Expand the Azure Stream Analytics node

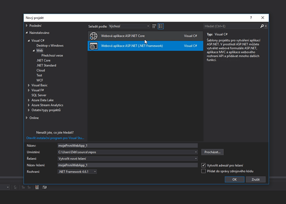point(28,105)
